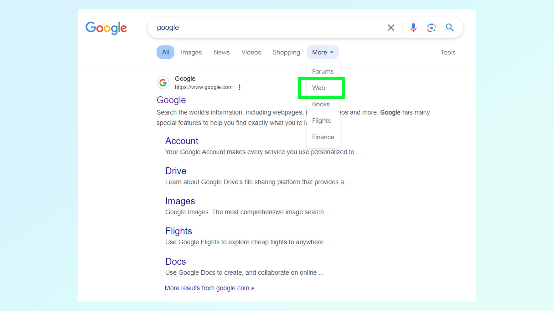Search by image using the Google Lens icon
The width and height of the screenshot is (554, 311).
[431, 27]
